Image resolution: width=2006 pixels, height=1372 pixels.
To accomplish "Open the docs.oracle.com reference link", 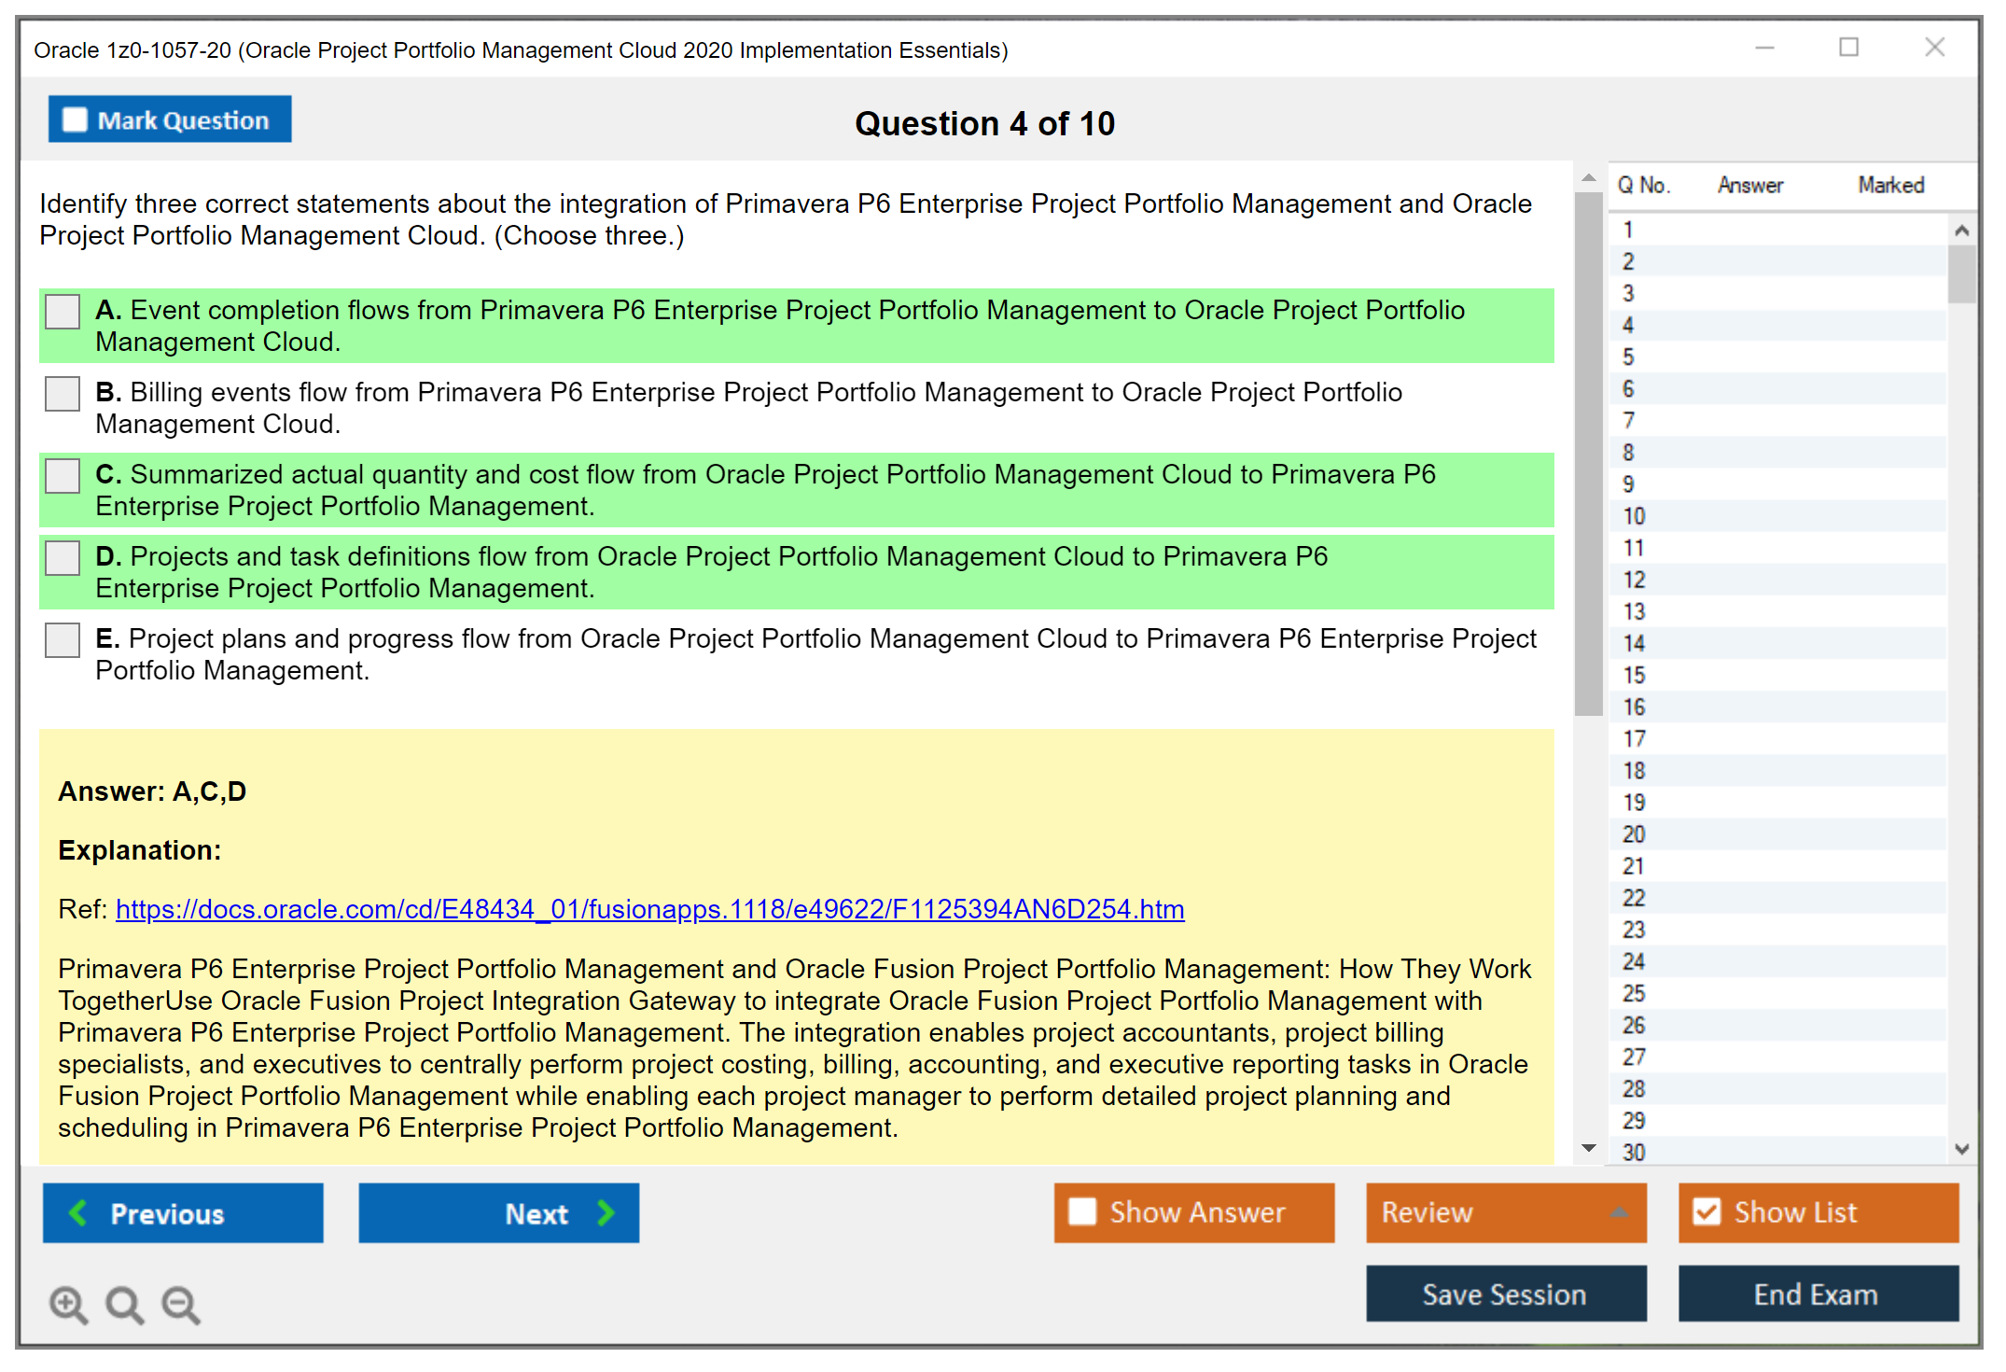I will pyautogui.click(x=649, y=909).
